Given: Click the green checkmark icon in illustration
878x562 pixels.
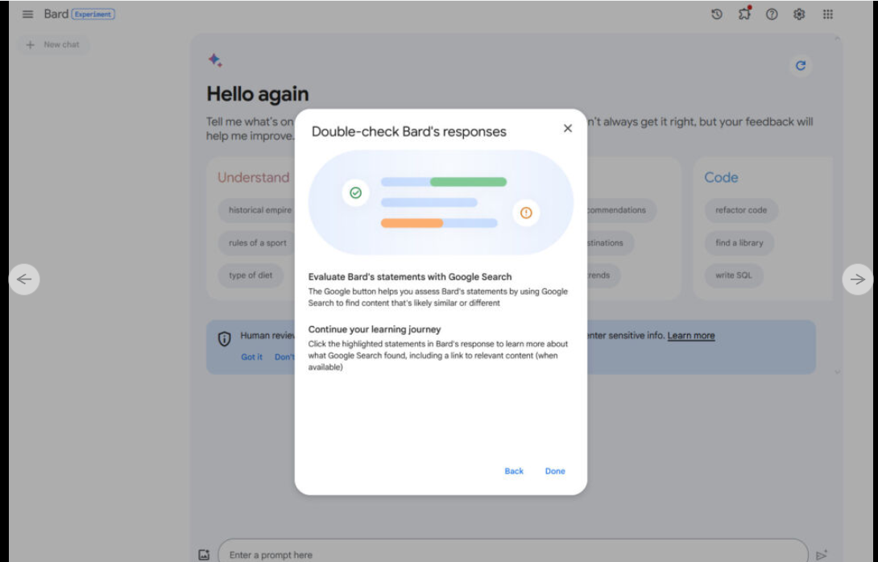Looking at the screenshot, I should tap(355, 193).
